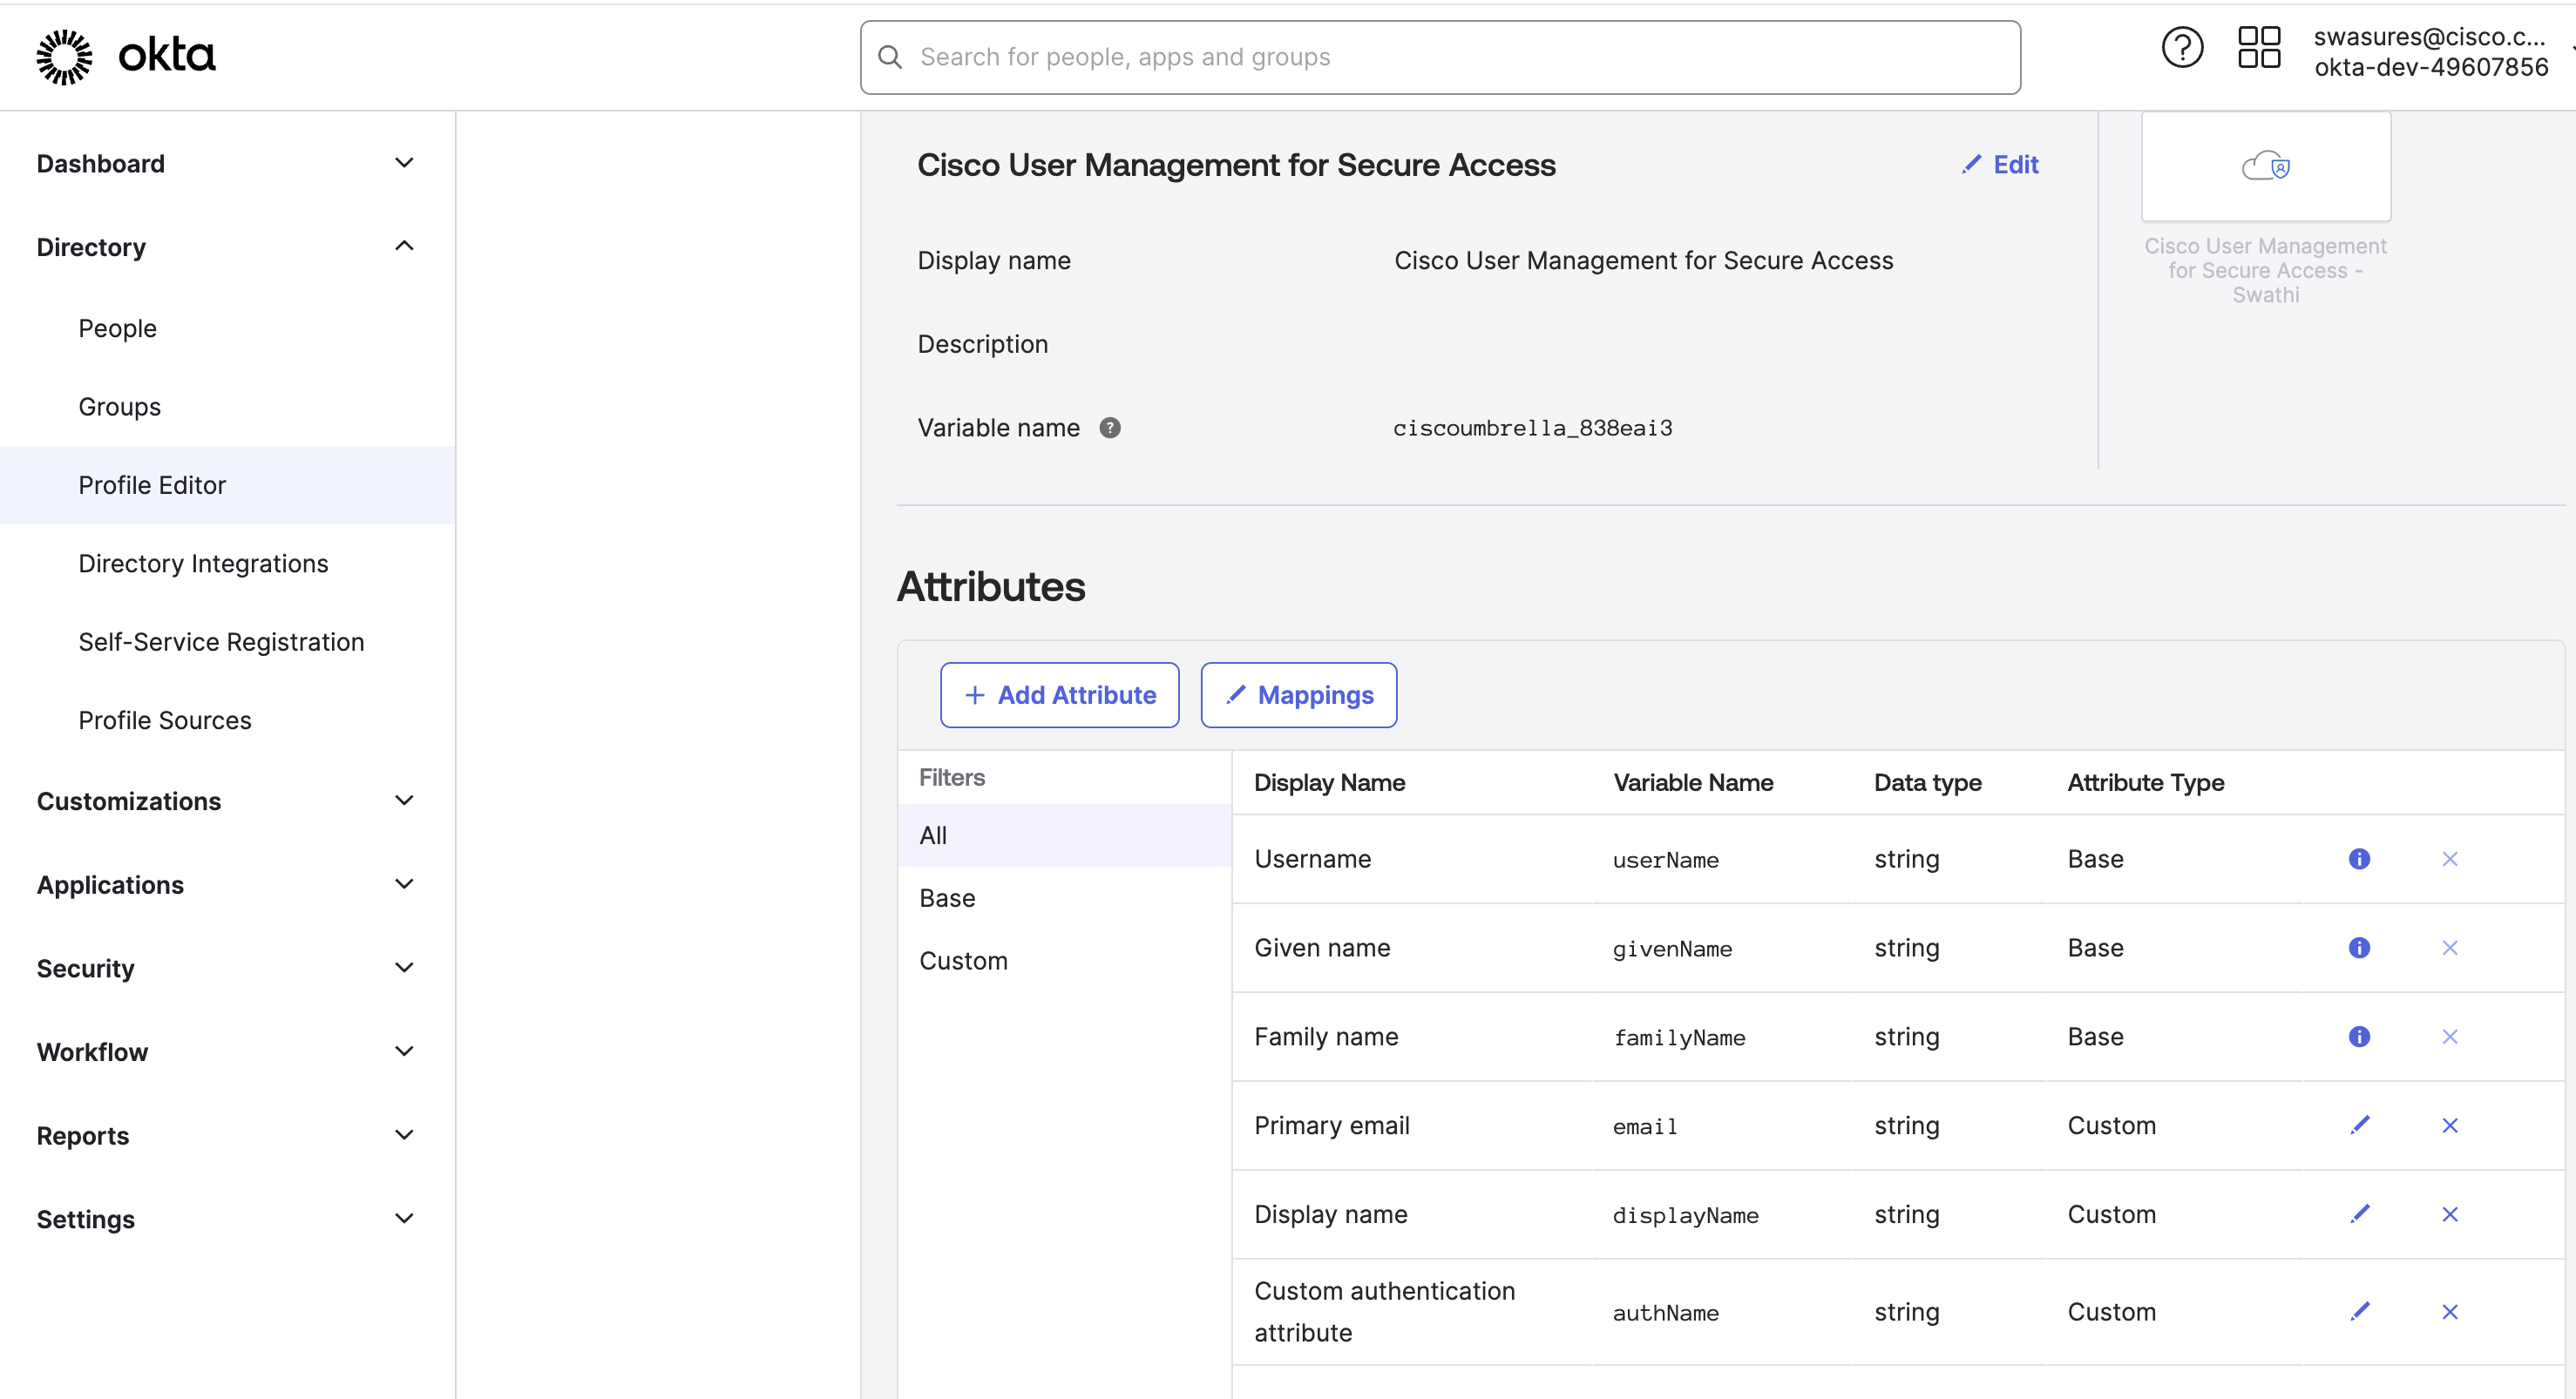Expand the Settings menu
The image size is (2576, 1399).
click(404, 1218)
